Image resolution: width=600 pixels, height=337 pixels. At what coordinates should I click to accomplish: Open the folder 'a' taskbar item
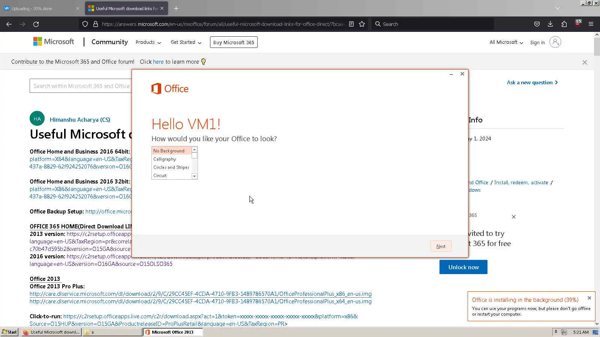point(112,332)
